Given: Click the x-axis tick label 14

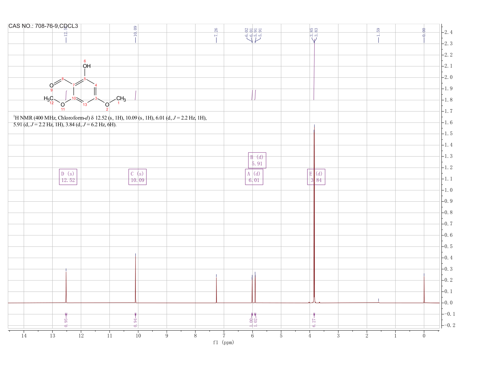Looking at the screenshot, I should [x=24, y=336].
